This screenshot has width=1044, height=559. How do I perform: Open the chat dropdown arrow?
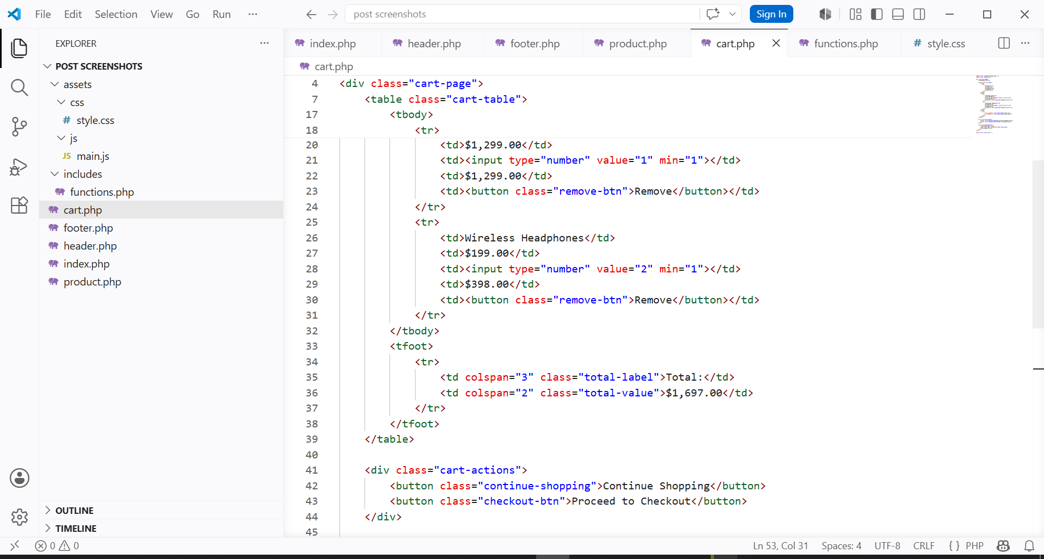click(732, 14)
